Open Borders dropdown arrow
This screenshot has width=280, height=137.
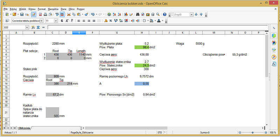point(147,21)
